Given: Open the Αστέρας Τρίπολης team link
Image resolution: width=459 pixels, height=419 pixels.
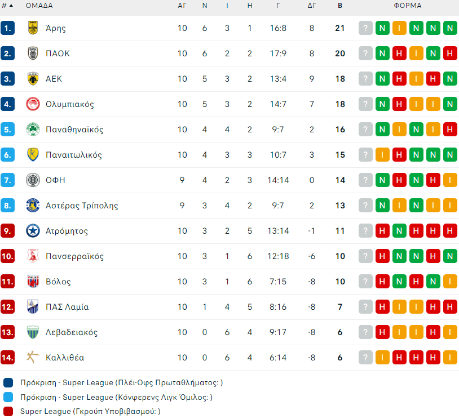Looking at the screenshot, I should coord(82,206).
